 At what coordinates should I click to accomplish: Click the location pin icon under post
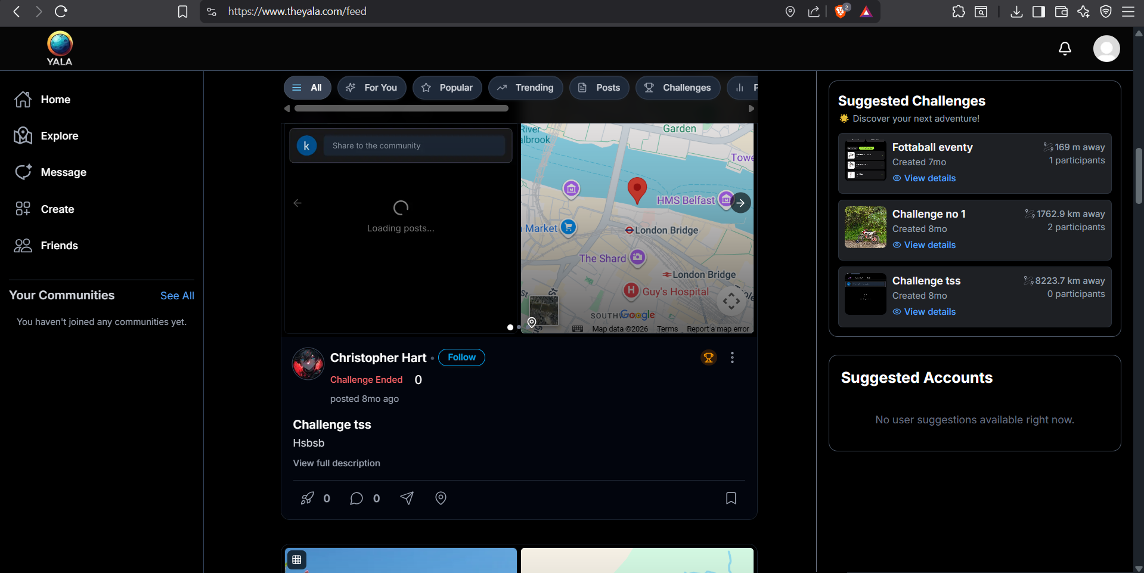(x=441, y=498)
